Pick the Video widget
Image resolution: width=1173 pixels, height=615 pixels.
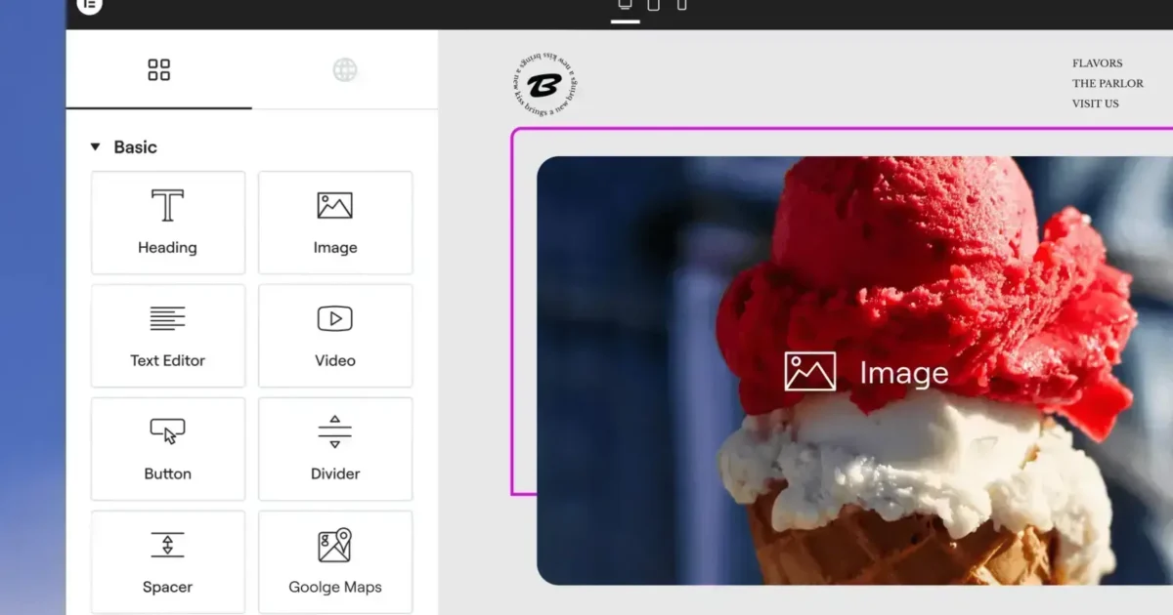335,336
